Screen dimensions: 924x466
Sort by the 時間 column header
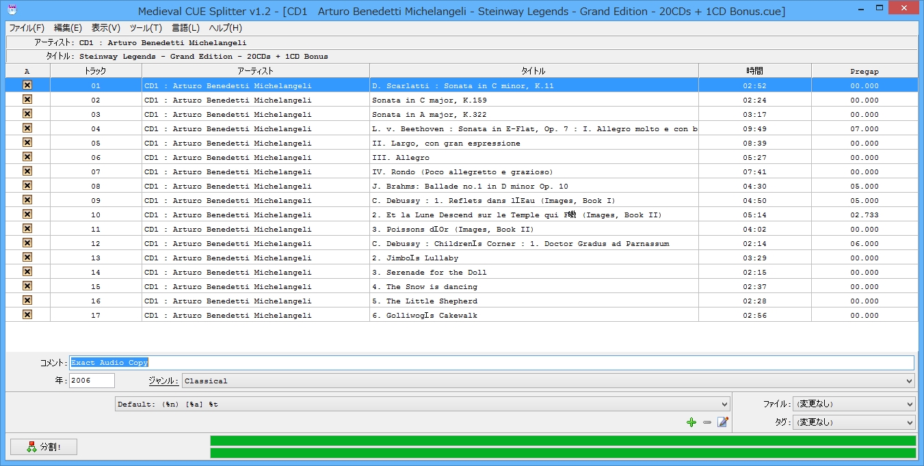coord(755,71)
